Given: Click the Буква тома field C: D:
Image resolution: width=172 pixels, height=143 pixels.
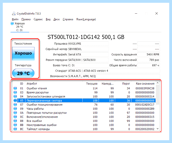Looking at the screenshot, I should (x=88, y=65).
